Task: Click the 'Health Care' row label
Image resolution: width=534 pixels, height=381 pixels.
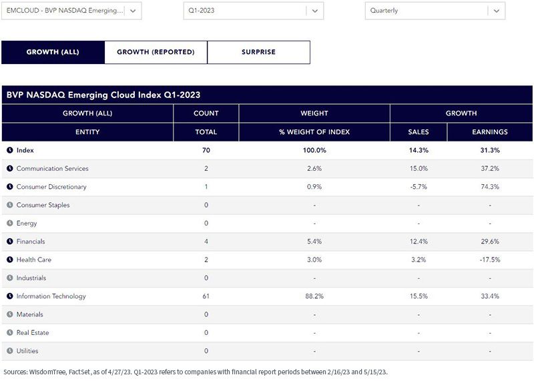Action: pos(34,260)
